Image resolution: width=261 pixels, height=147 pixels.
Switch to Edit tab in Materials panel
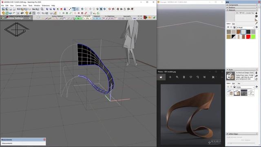(233, 24)
